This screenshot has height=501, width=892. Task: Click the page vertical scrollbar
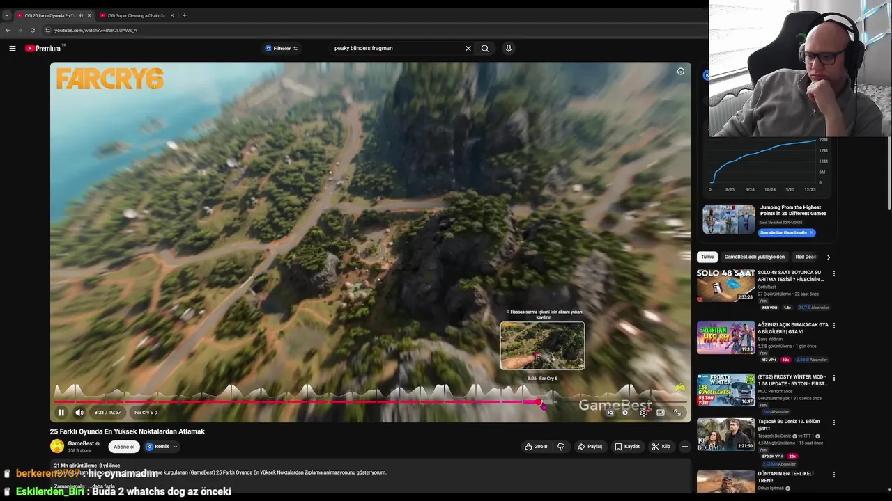[889, 174]
